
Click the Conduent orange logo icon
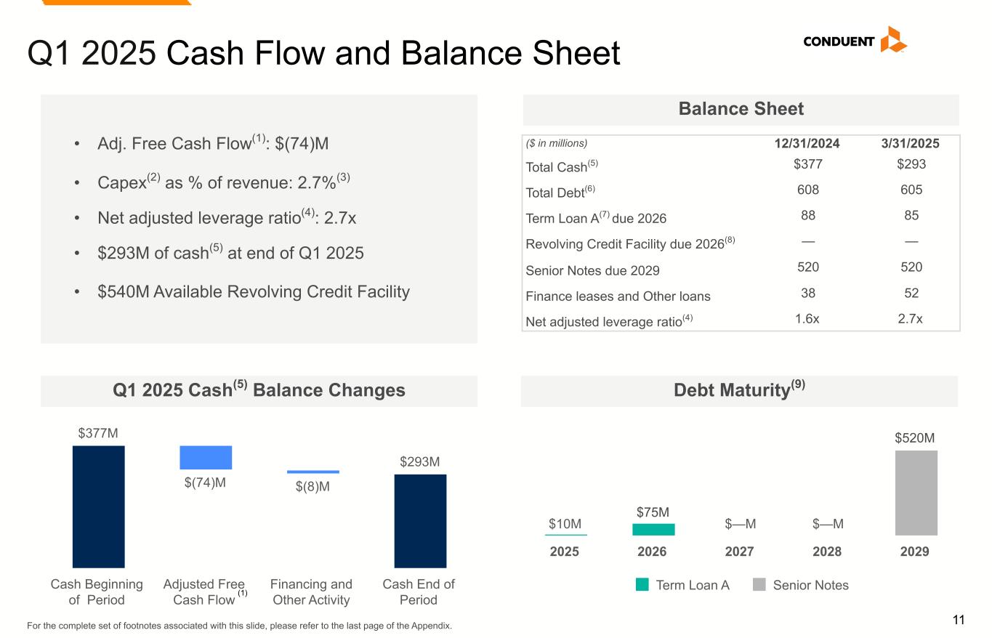coord(892,40)
